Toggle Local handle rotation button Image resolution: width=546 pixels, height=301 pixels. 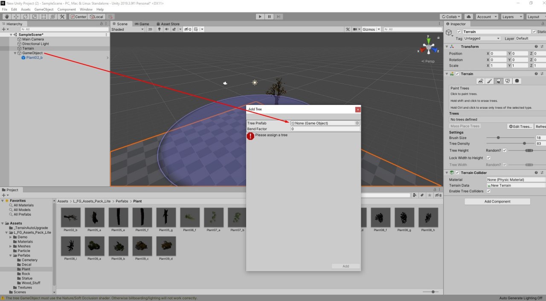pos(96,17)
